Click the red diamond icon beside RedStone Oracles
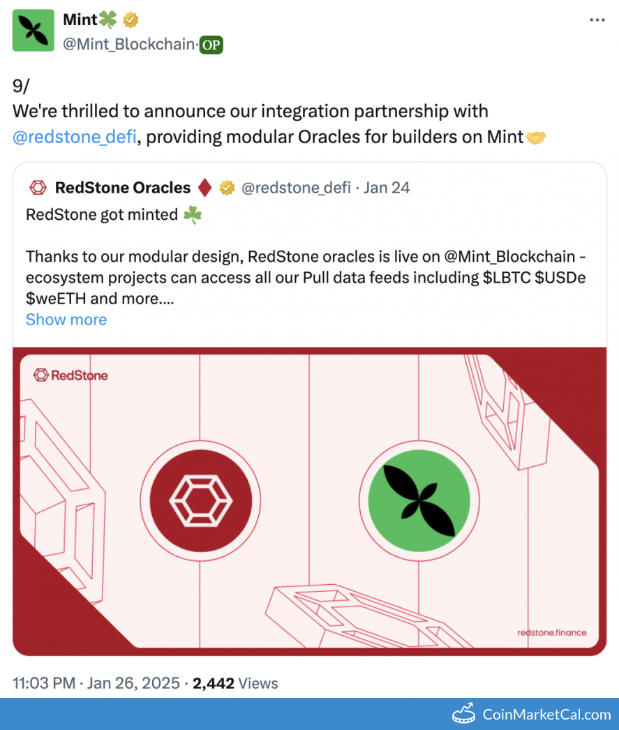 (204, 188)
